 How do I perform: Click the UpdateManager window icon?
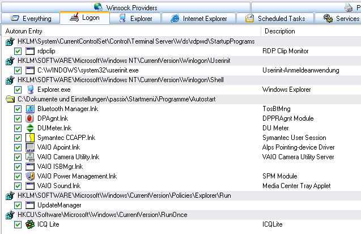(x=30, y=205)
